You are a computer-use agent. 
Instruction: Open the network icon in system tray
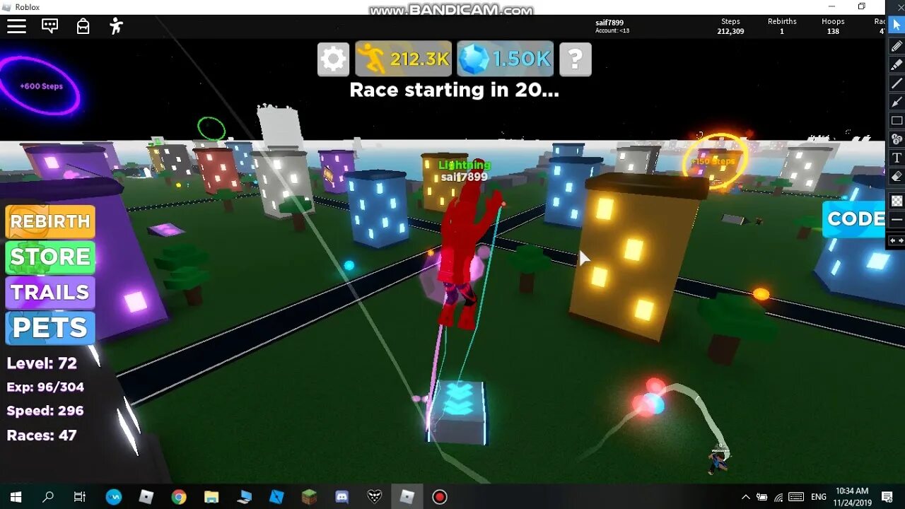point(778,497)
